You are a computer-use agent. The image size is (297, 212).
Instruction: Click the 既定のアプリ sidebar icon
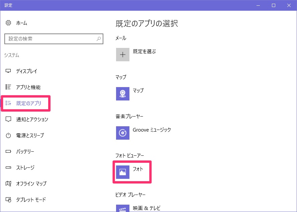click(8, 103)
